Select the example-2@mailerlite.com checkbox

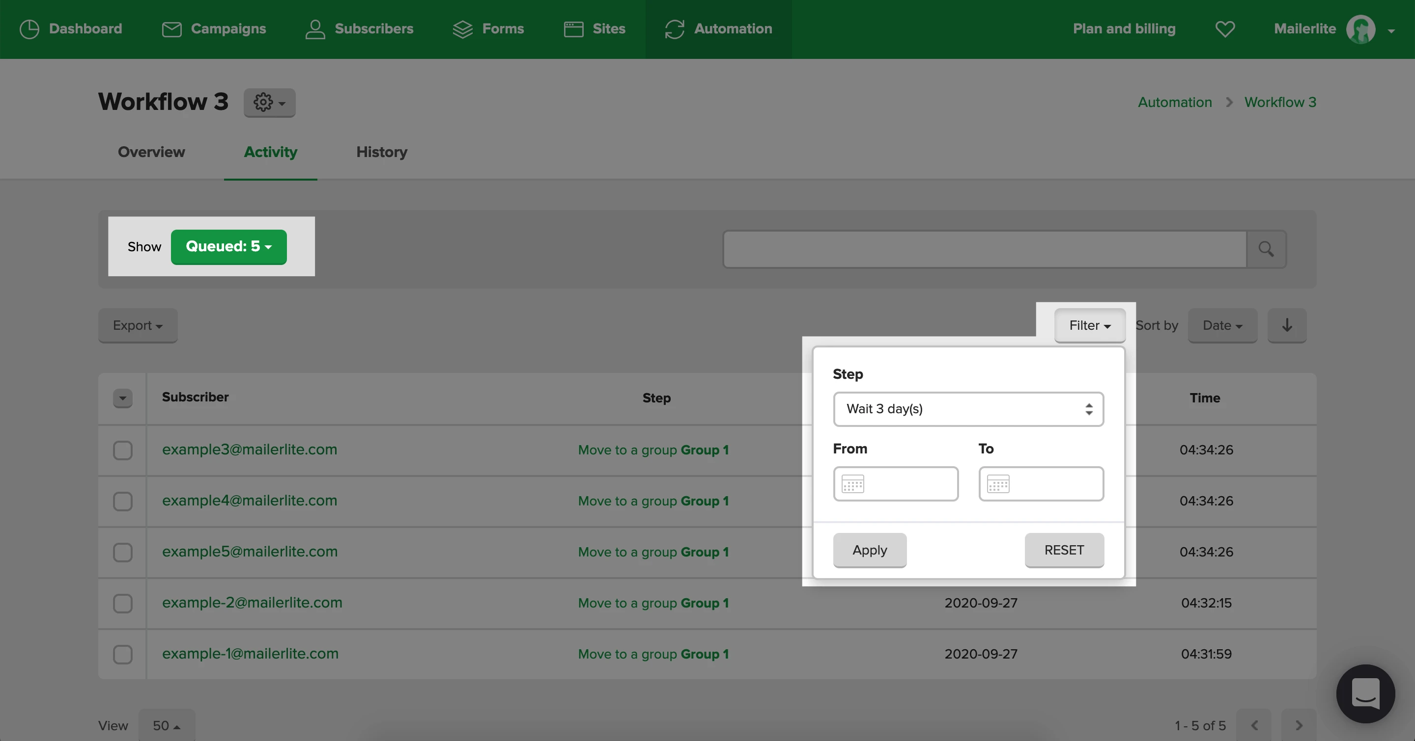[x=122, y=603]
